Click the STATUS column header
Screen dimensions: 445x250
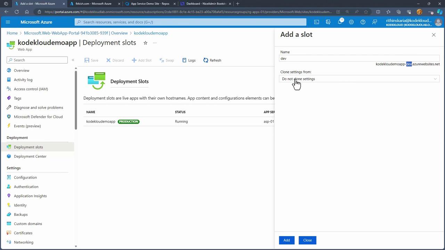180,112
